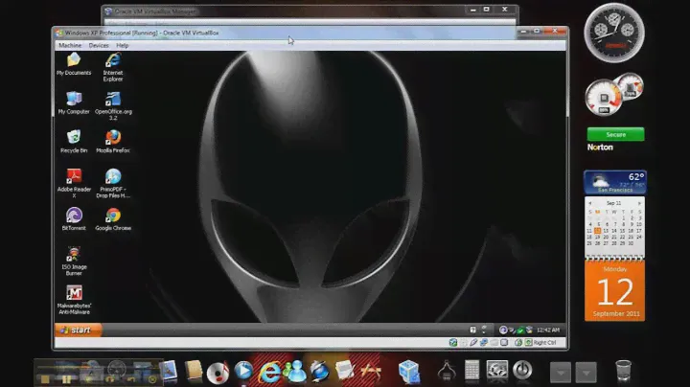Screen dimensions: 690x387
Task: Open the Recycle Bin on XP desktop
Action: (x=74, y=138)
